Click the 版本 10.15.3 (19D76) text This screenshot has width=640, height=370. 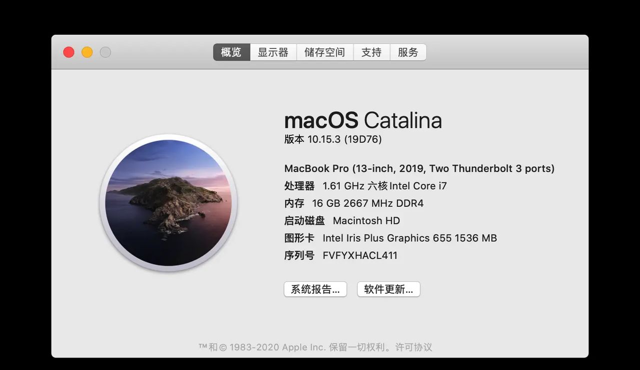click(333, 139)
